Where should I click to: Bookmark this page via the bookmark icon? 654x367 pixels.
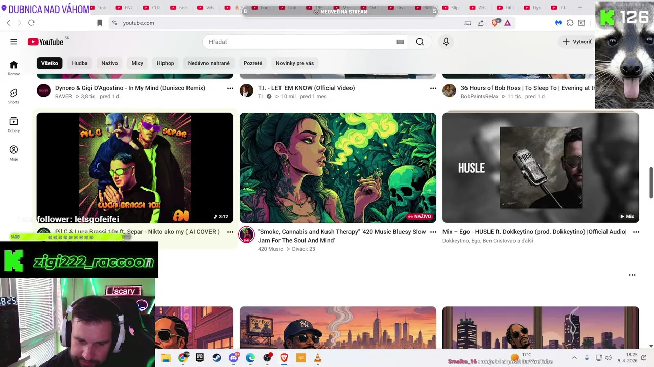point(100,23)
